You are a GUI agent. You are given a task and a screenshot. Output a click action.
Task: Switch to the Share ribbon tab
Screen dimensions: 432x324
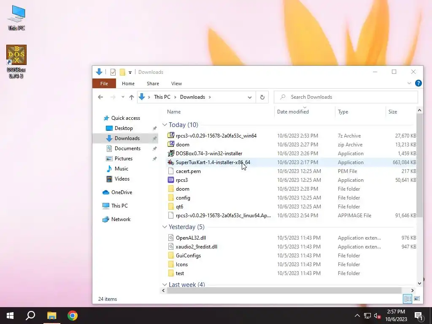[x=153, y=84]
